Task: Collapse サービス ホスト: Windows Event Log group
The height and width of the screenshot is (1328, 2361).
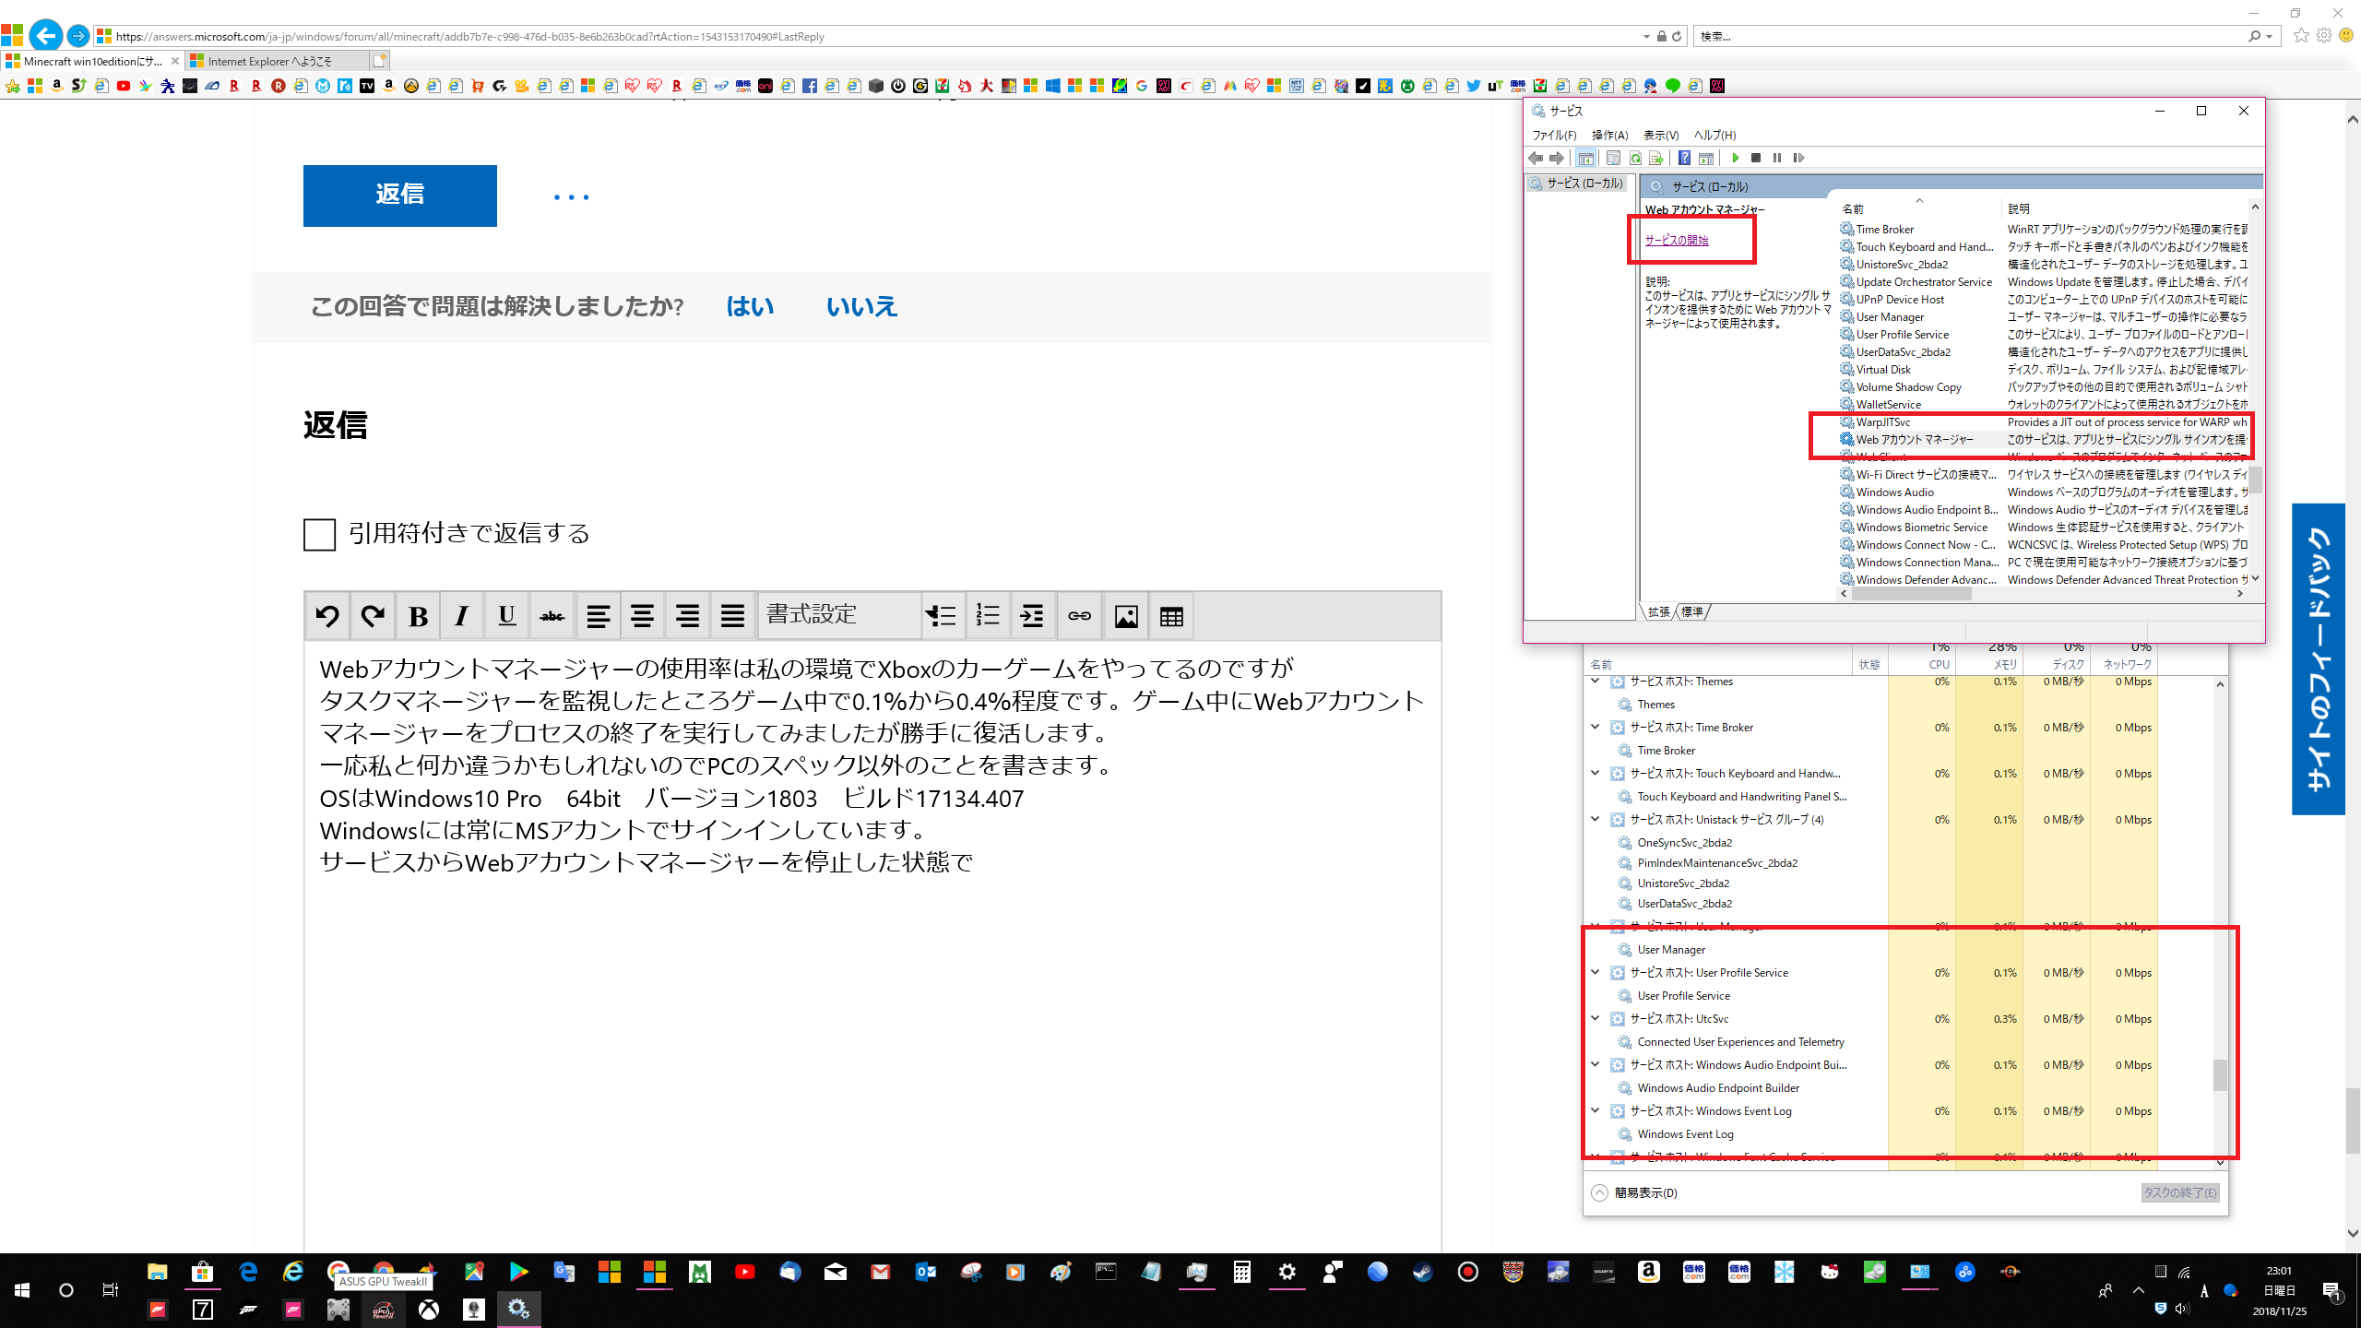Action: 1595,1111
